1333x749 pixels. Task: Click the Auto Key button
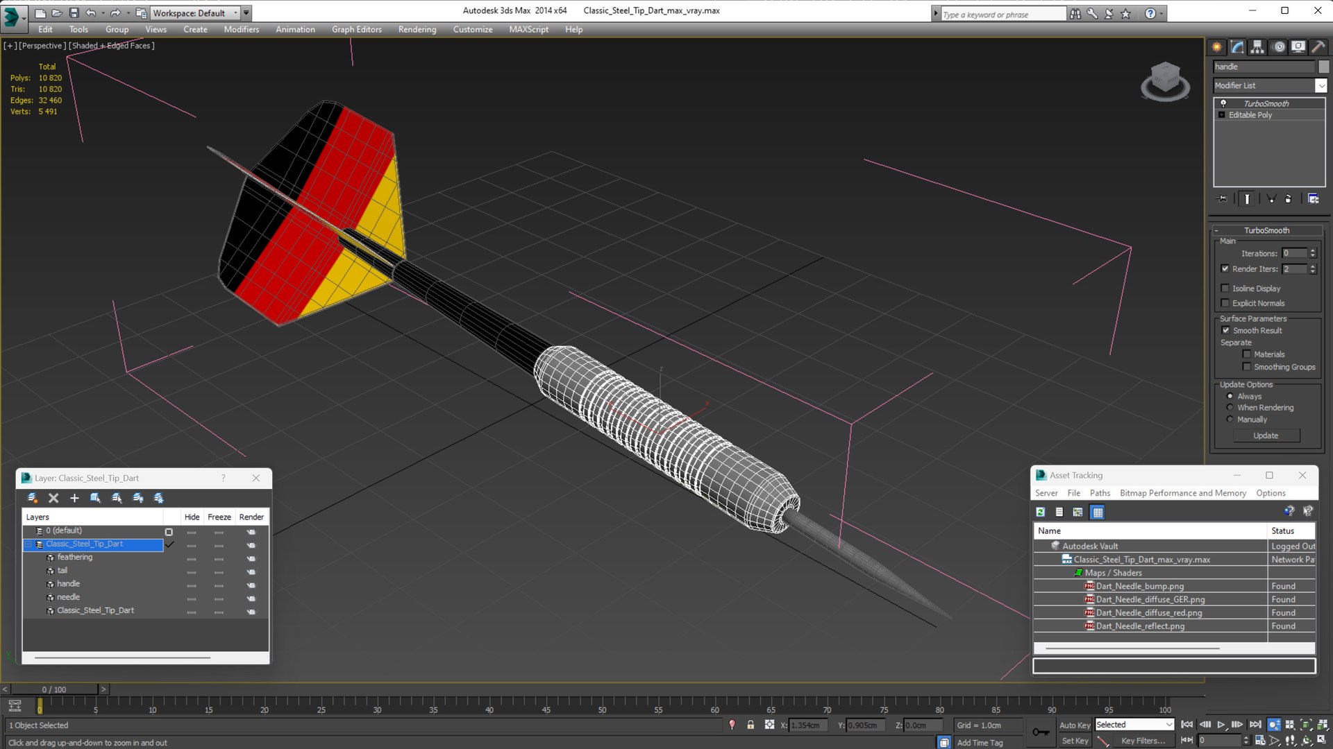(x=1074, y=725)
